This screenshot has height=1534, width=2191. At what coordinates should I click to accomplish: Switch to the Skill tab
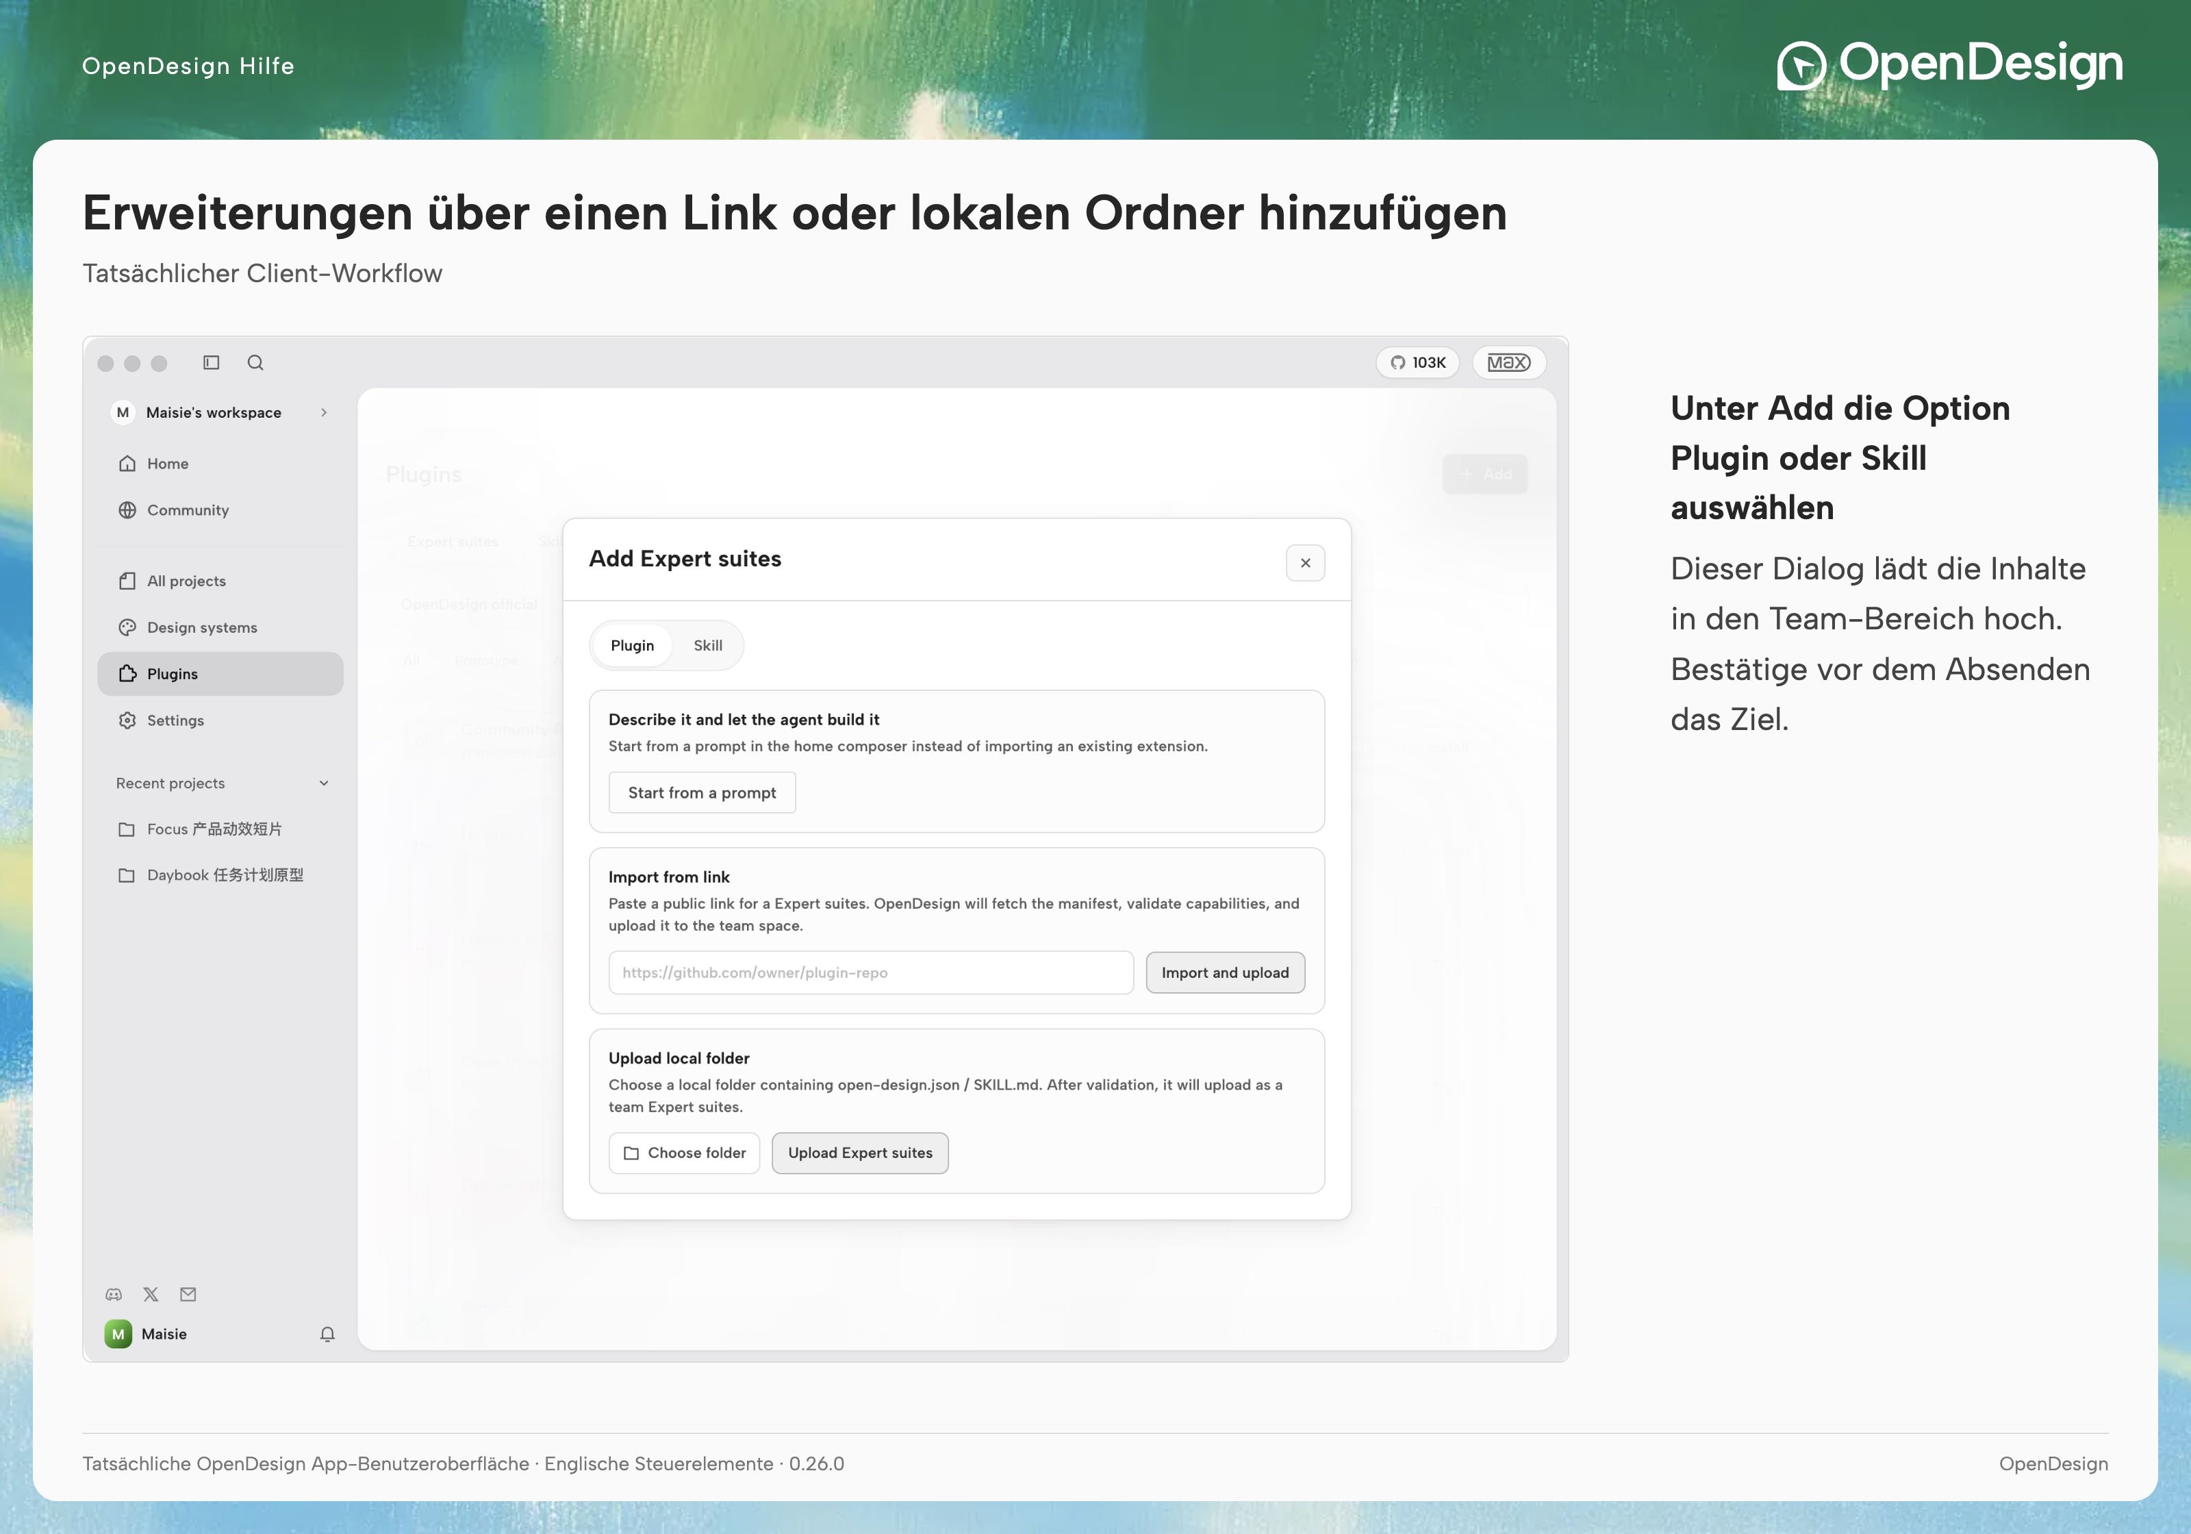pyautogui.click(x=708, y=645)
